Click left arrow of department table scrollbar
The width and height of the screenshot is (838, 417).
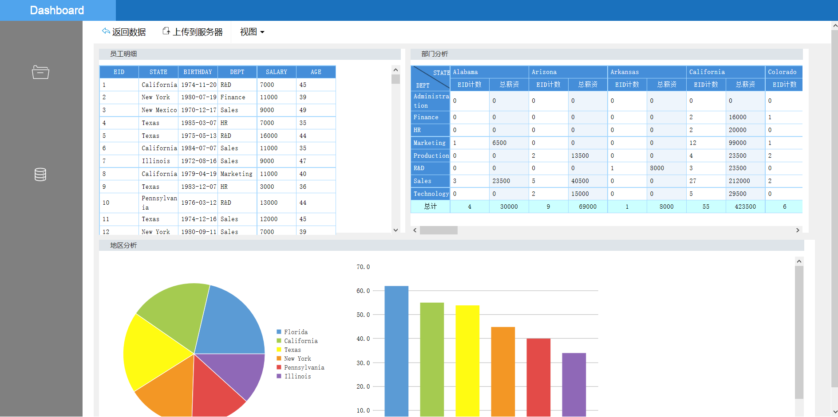[415, 230]
